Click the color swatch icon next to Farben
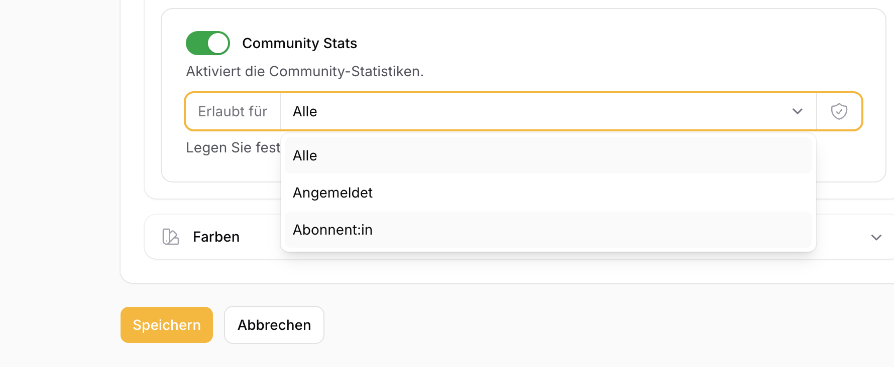The height and width of the screenshot is (367, 894). pos(170,236)
